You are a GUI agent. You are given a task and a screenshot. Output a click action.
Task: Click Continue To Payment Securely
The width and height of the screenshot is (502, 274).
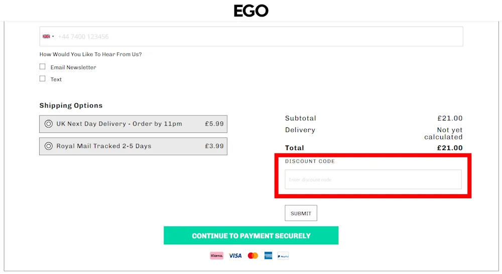[x=251, y=235]
